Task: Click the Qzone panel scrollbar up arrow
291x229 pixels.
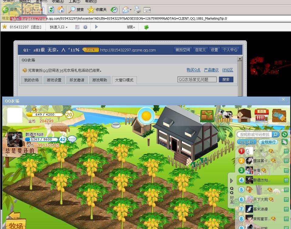Action: tap(240, 59)
